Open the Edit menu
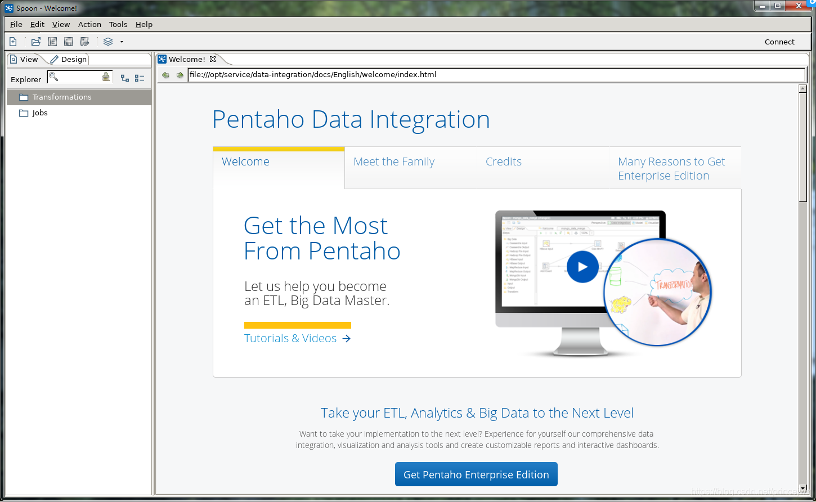 (38, 24)
